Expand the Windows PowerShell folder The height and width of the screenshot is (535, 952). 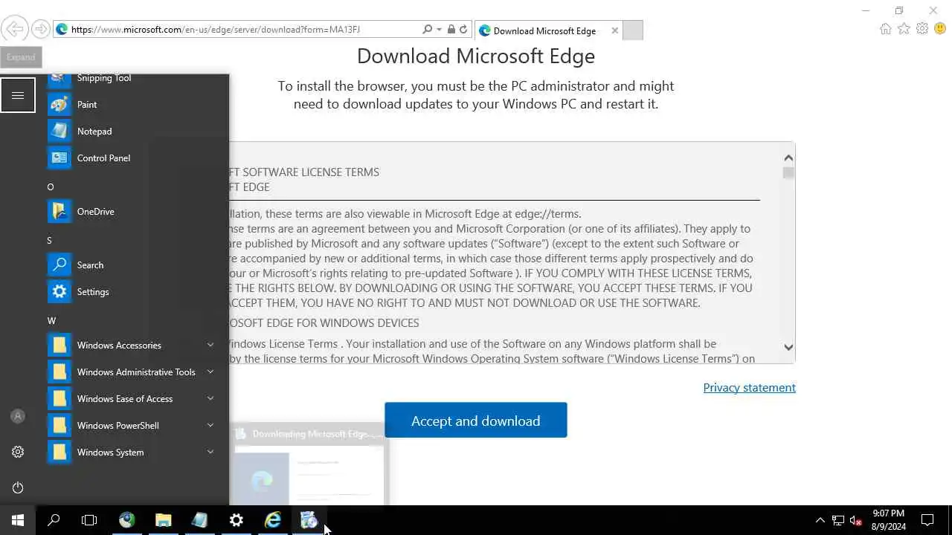tap(132, 426)
